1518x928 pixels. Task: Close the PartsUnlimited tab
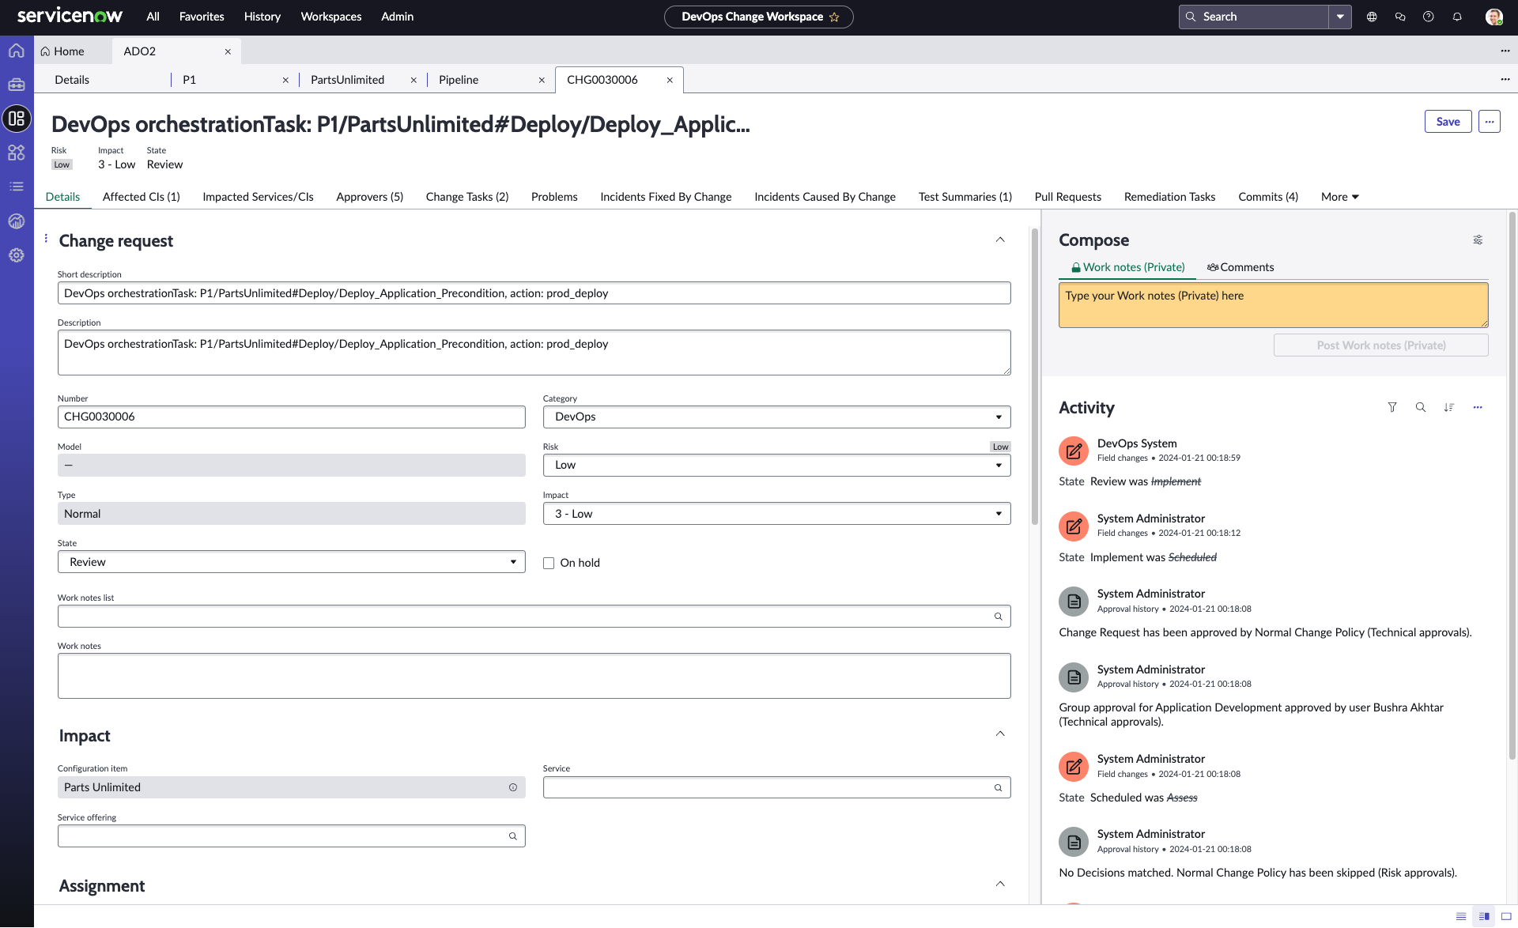tap(413, 80)
